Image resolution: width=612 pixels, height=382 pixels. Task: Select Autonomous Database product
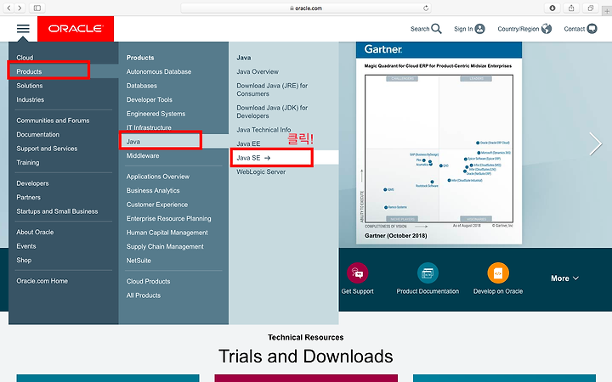(x=159, y=71)
